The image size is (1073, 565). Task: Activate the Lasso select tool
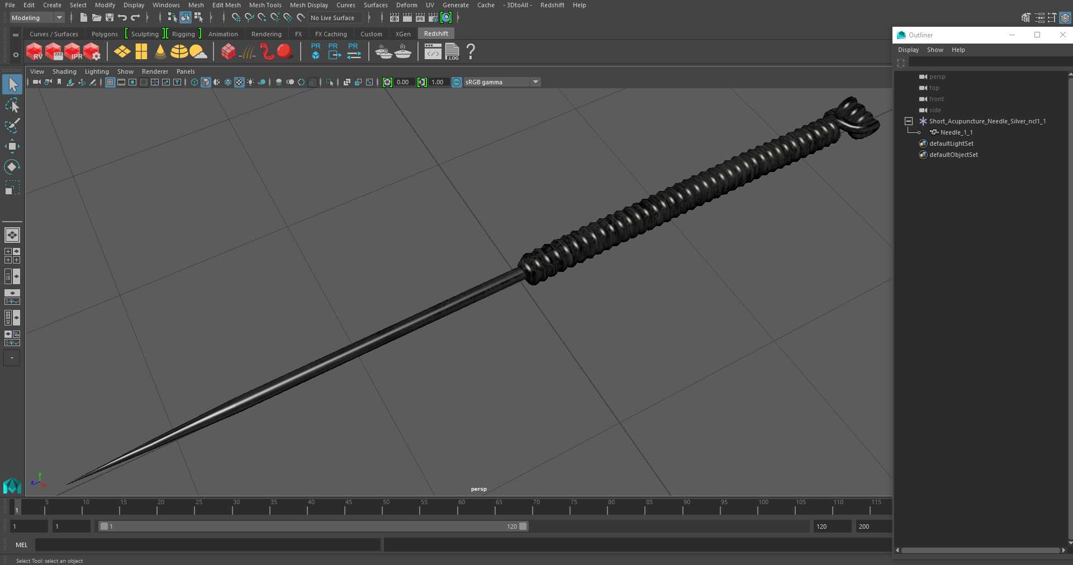12,105
